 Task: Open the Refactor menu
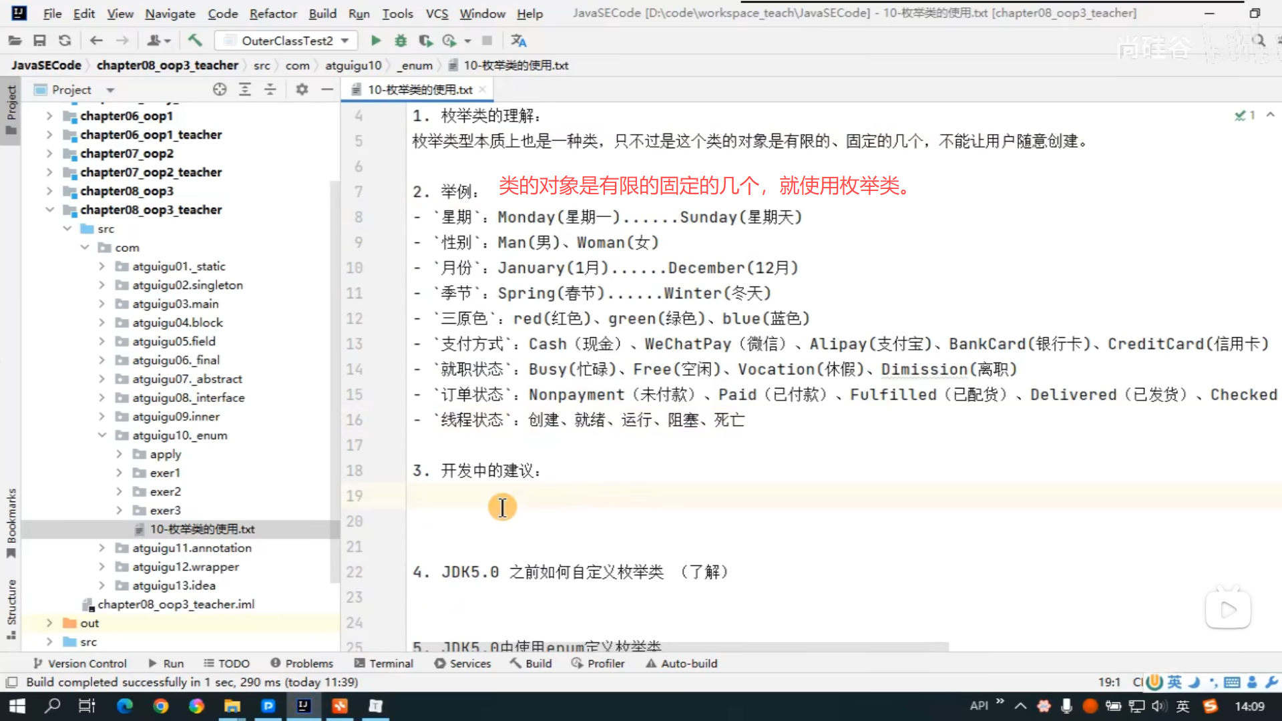pos(272,13)
